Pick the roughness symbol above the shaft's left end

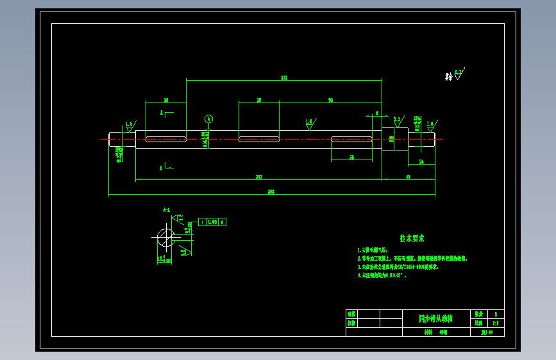click(131, 126)
